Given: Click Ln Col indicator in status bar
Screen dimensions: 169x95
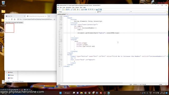Looking at the screenshot, I should coord(143,84).
